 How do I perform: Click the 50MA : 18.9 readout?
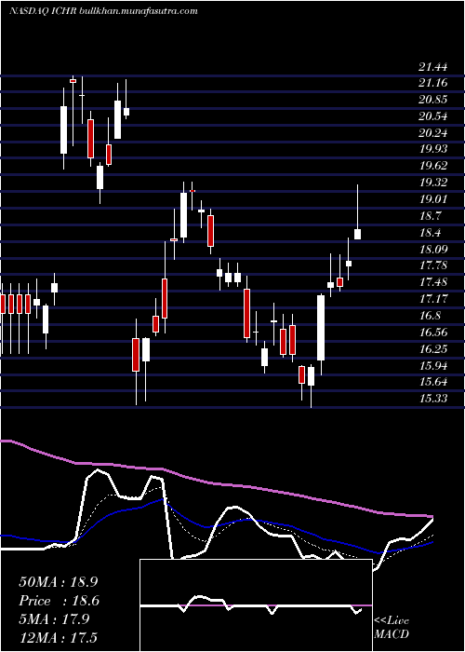[x=59, y=582]
